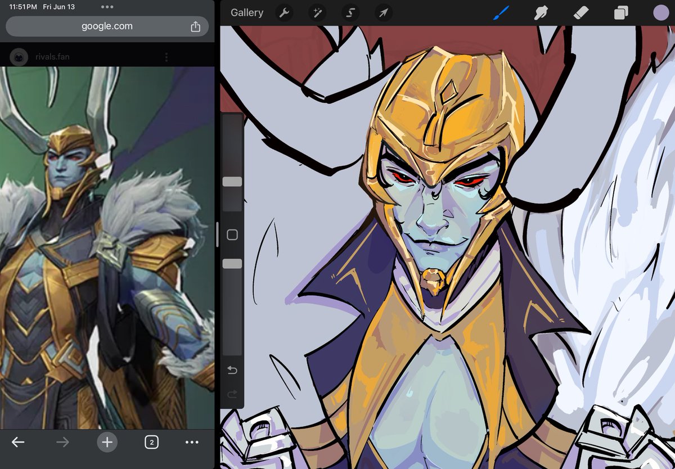Adjust the brush size slider handle
The height and width of the screenshot is (469, 675).
coord(232,182)
